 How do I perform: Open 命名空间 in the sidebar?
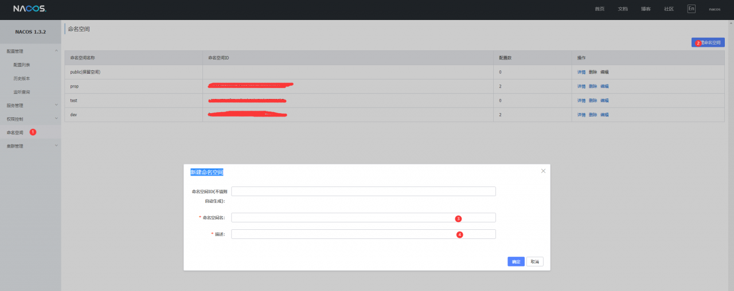(15, 132)
